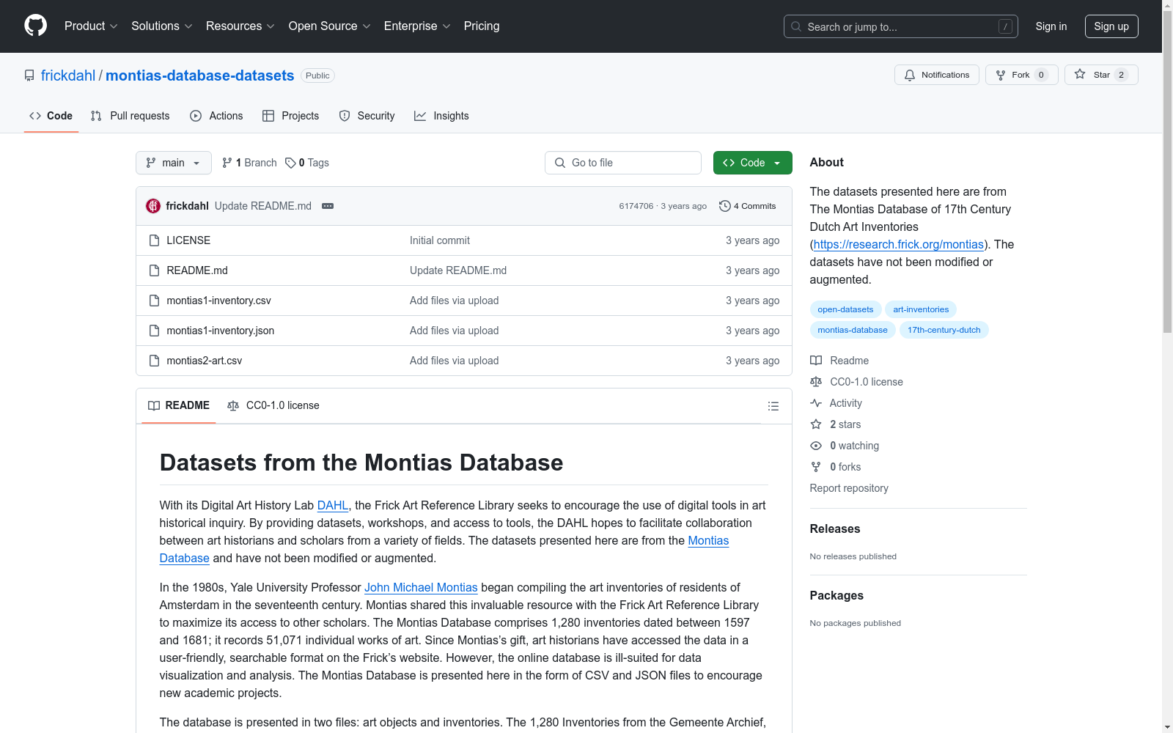
Task: Switch to CC0-1.0 license tab
Action: (273, 405)
